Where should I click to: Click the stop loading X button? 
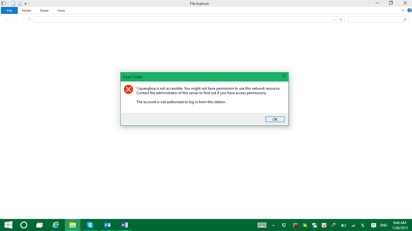pyautogui.click(x=341, y=20)
